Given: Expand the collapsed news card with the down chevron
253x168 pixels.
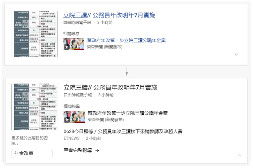Looking at the screenshot, I should tap(236, 54).
